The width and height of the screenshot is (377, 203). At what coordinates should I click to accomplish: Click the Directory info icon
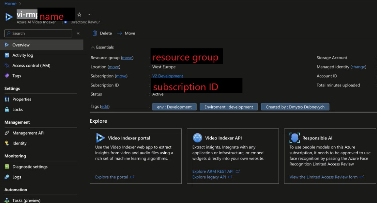pyautogui.click(x=65, y=22)
